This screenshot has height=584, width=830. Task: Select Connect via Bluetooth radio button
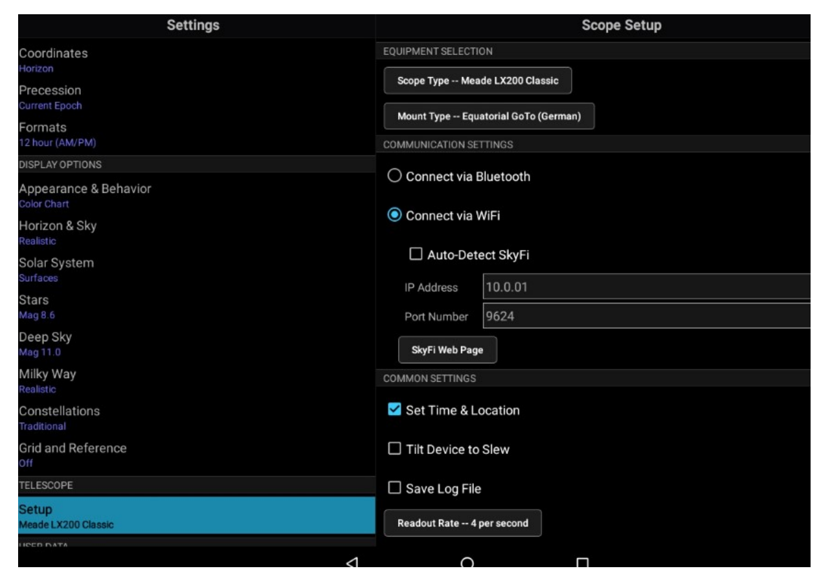tap(394, 176)
